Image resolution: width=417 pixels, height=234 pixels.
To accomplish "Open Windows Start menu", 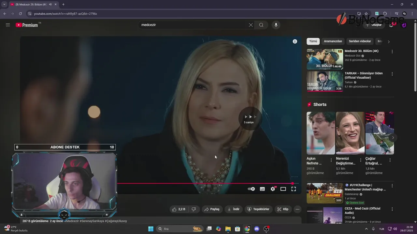I will point(151,229).
